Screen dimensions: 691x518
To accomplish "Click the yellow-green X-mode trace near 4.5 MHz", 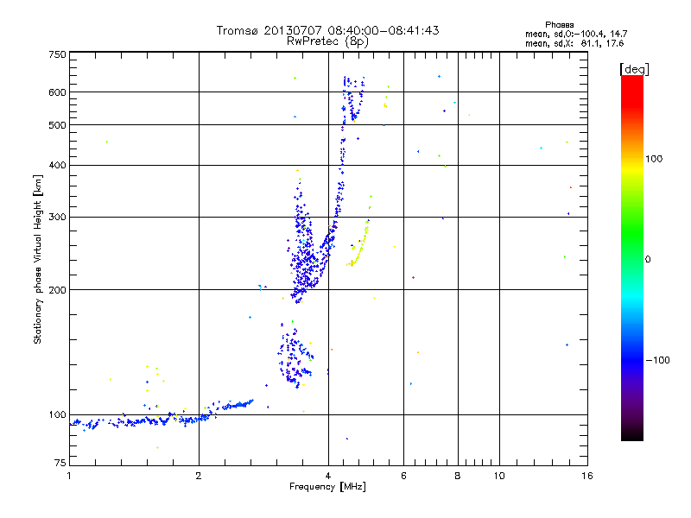I will pyautogui.click(x=358, y=247).
